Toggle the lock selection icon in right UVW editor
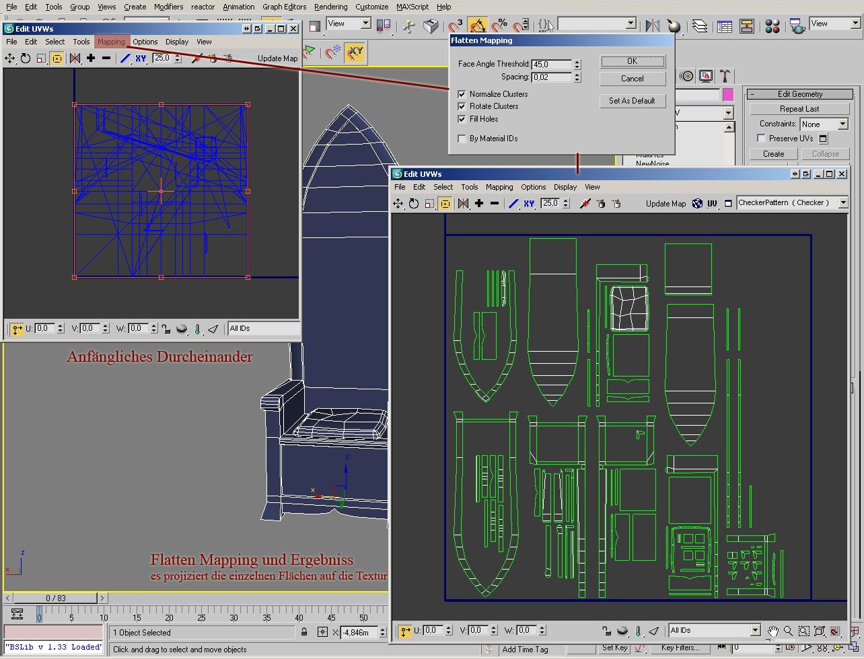This screenshot has width=864, height=659. pyautogui.click(x=606, y=631)
